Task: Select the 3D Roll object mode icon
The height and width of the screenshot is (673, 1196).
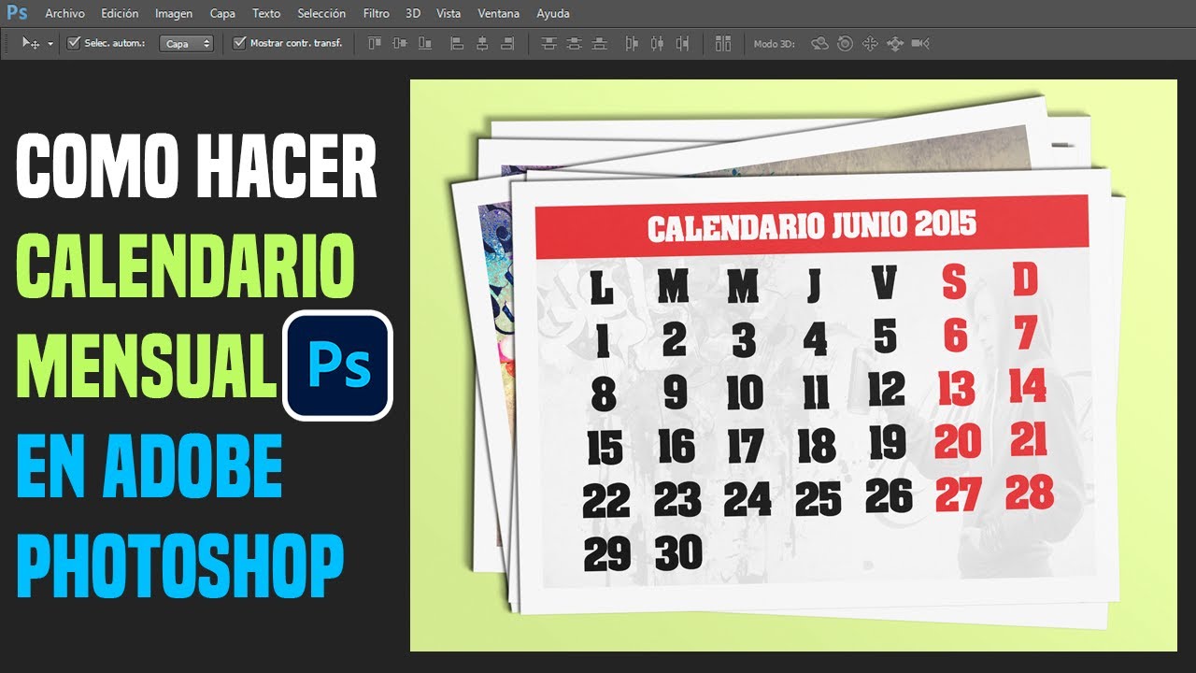Action: (846, 43)
